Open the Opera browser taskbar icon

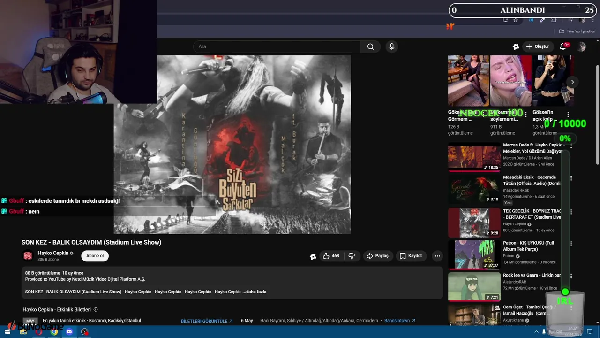click(x=38, y=332)
